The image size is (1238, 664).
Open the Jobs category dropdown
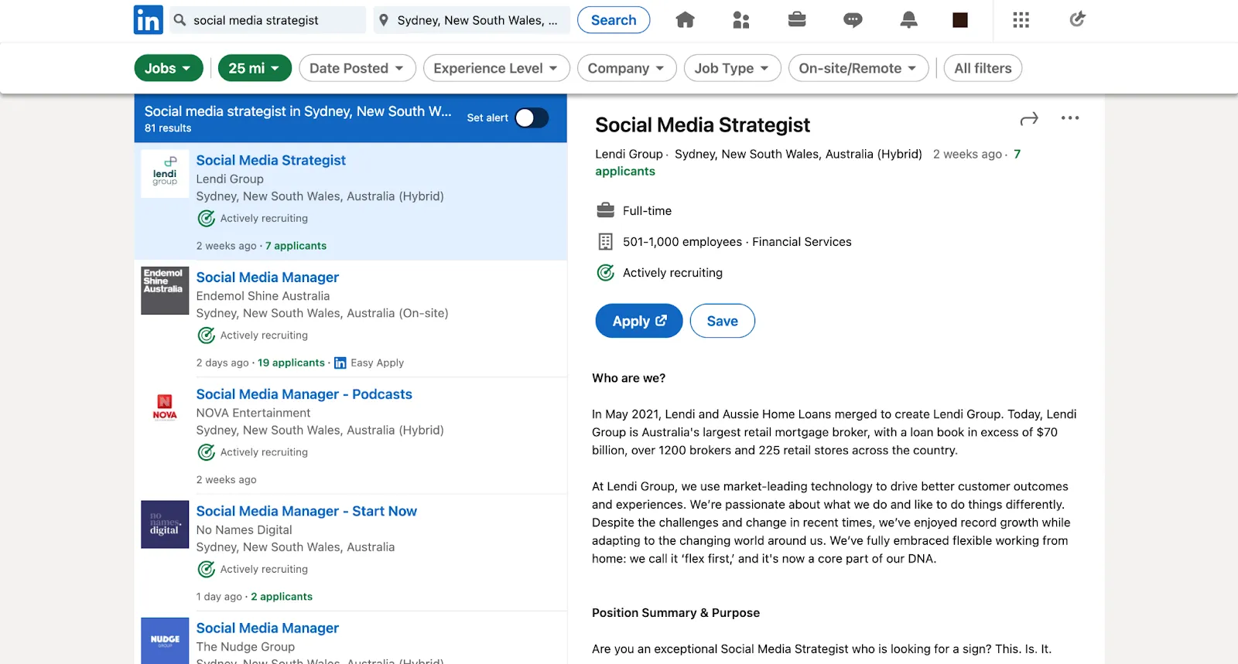pyautogui.click(x=168, y=68)
